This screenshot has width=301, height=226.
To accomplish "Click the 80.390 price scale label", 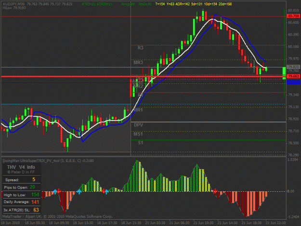I will click(x=293, y=35).
